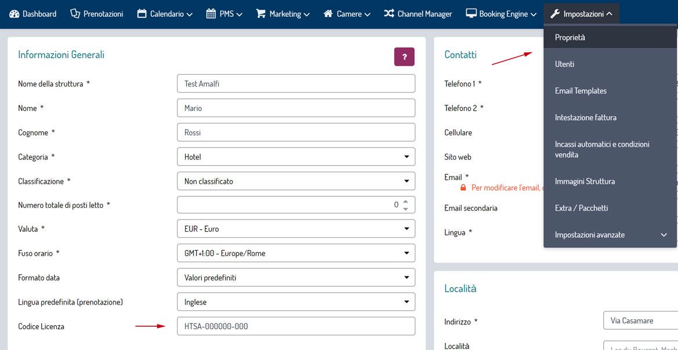Click the Codice Licenza input field

point(296,326)
